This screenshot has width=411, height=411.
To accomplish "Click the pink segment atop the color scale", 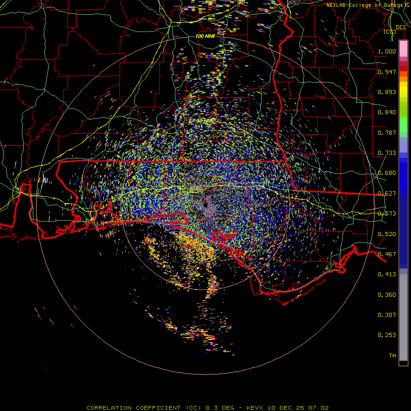I will [403, 49].
